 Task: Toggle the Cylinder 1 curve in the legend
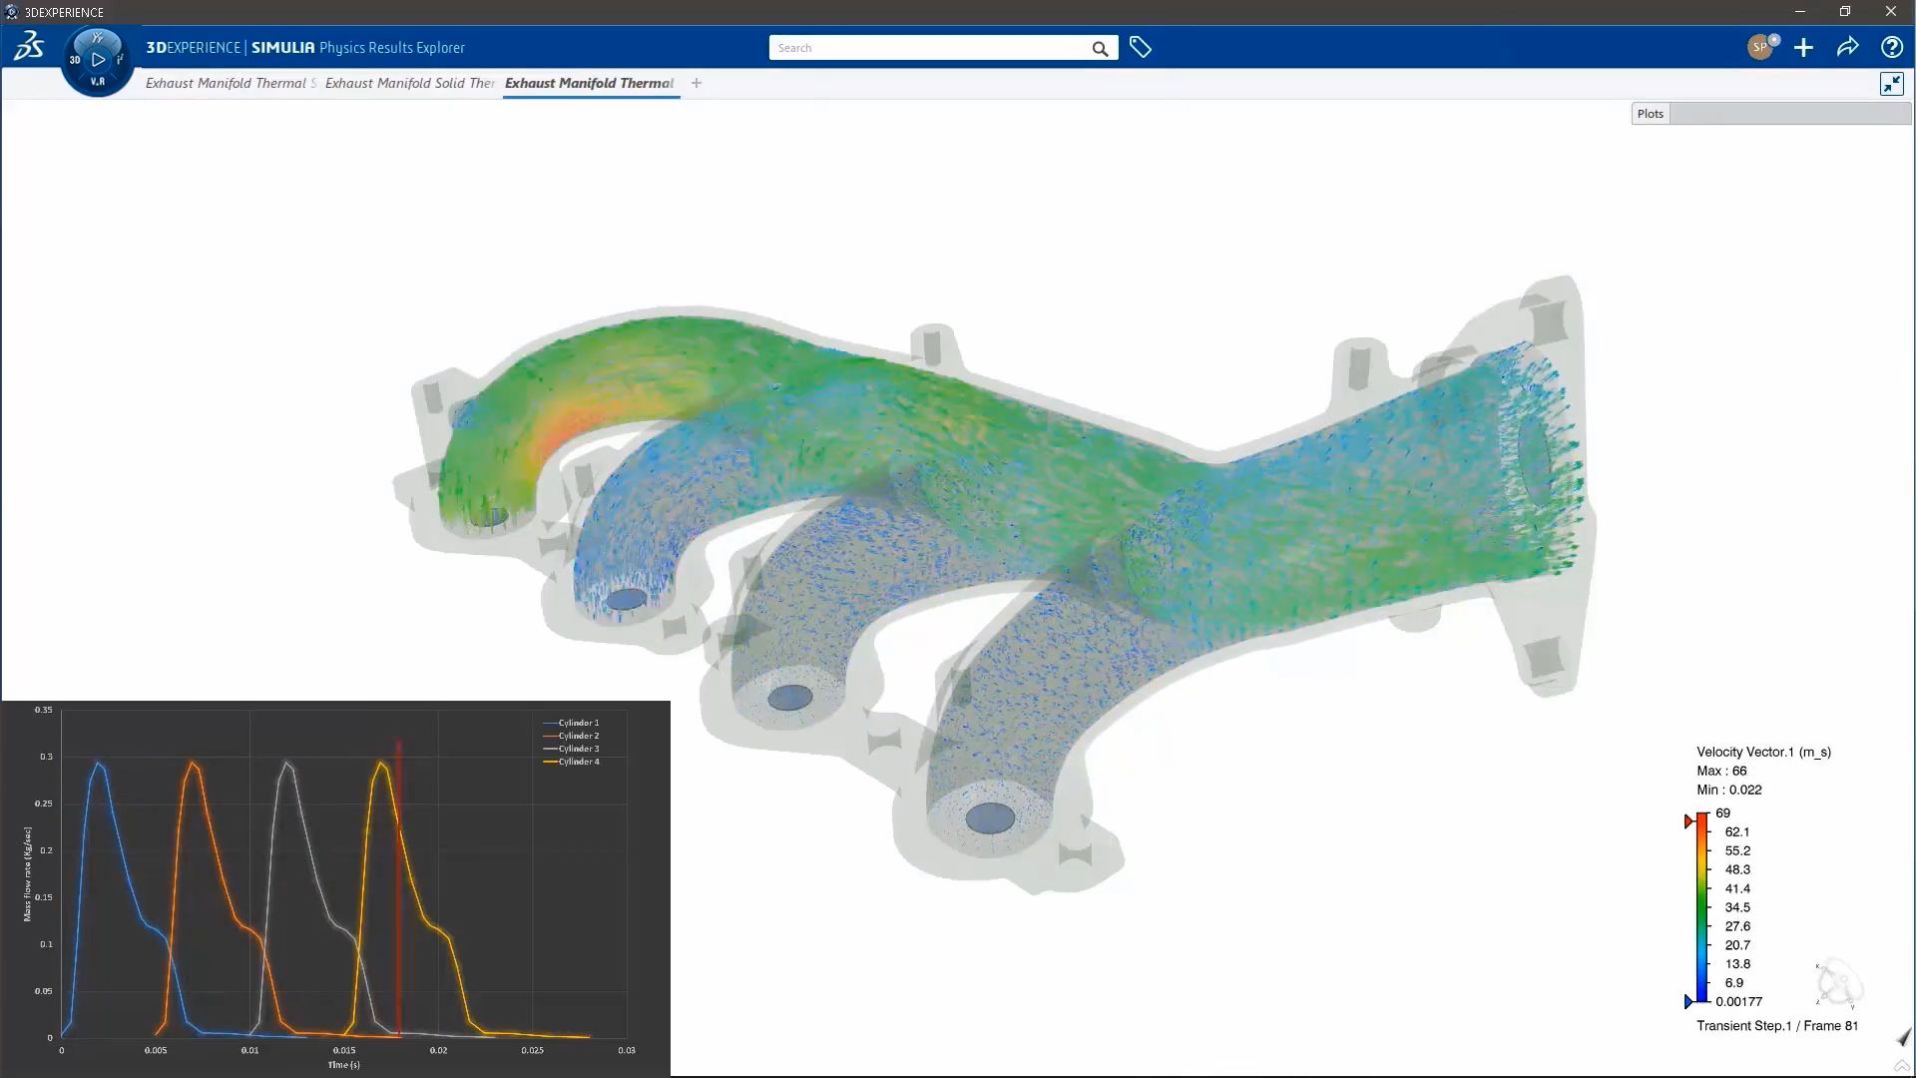pyautogui.click(x=577, y=722)
